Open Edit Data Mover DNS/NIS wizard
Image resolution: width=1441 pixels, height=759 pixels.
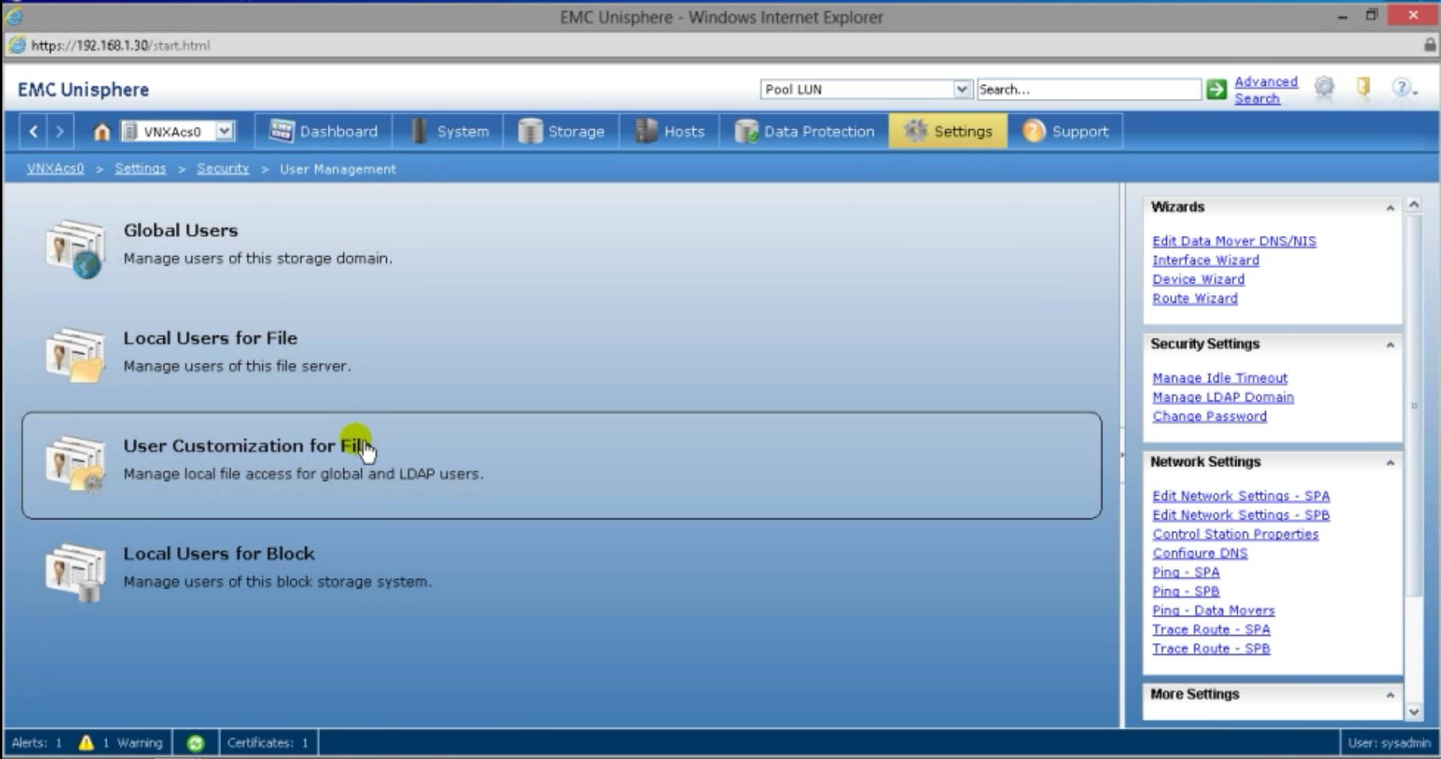(1234, 241)
